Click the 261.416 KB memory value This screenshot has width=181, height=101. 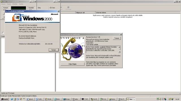coord(49,44)
